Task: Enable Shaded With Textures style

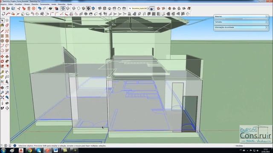Action: pyautogui.click(x=88, y=8)
